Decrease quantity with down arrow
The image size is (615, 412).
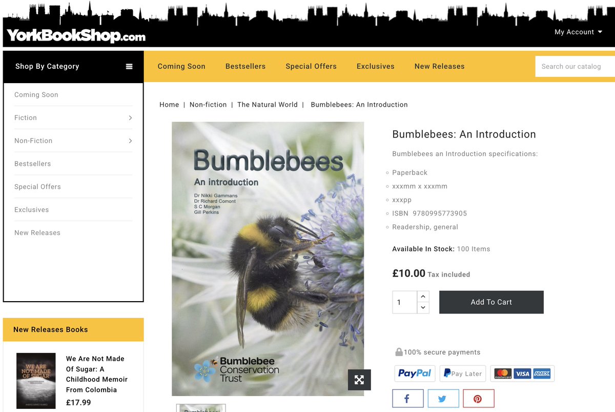point(423,308)
